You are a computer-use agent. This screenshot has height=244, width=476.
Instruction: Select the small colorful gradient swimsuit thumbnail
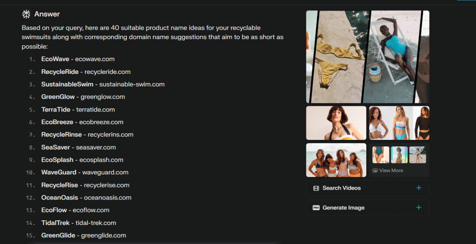tap(399, 155)
